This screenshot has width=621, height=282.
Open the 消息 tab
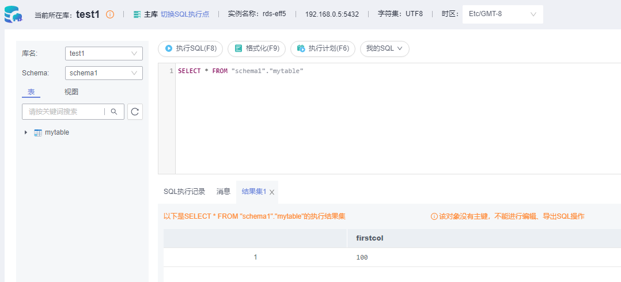point(224,192)
